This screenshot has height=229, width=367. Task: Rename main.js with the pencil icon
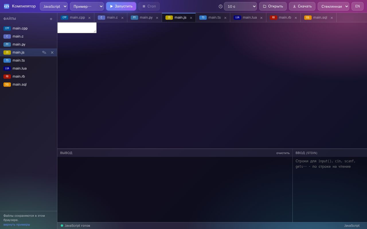tap(44, 52)
